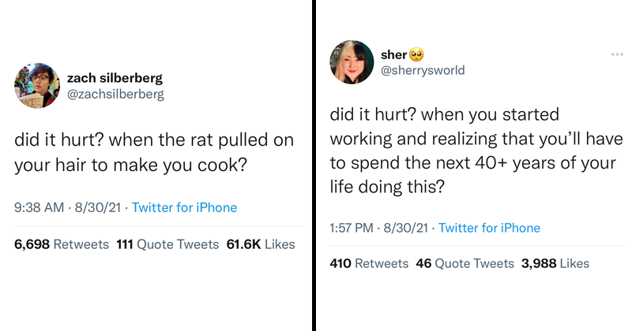Image resolution: width=632 pixels, height=331 pixels.
Task: View the 410 Retweets list
Action: point(368,263)
